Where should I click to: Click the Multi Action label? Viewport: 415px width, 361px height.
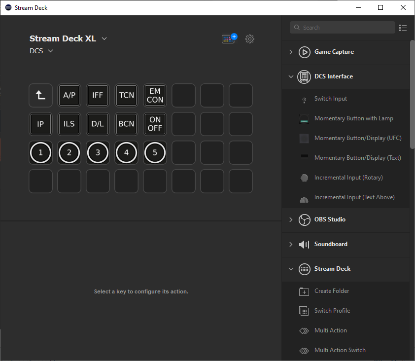pos(331,330)
